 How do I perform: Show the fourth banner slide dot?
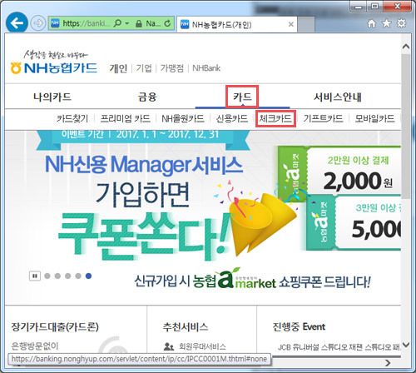point(78,276)
